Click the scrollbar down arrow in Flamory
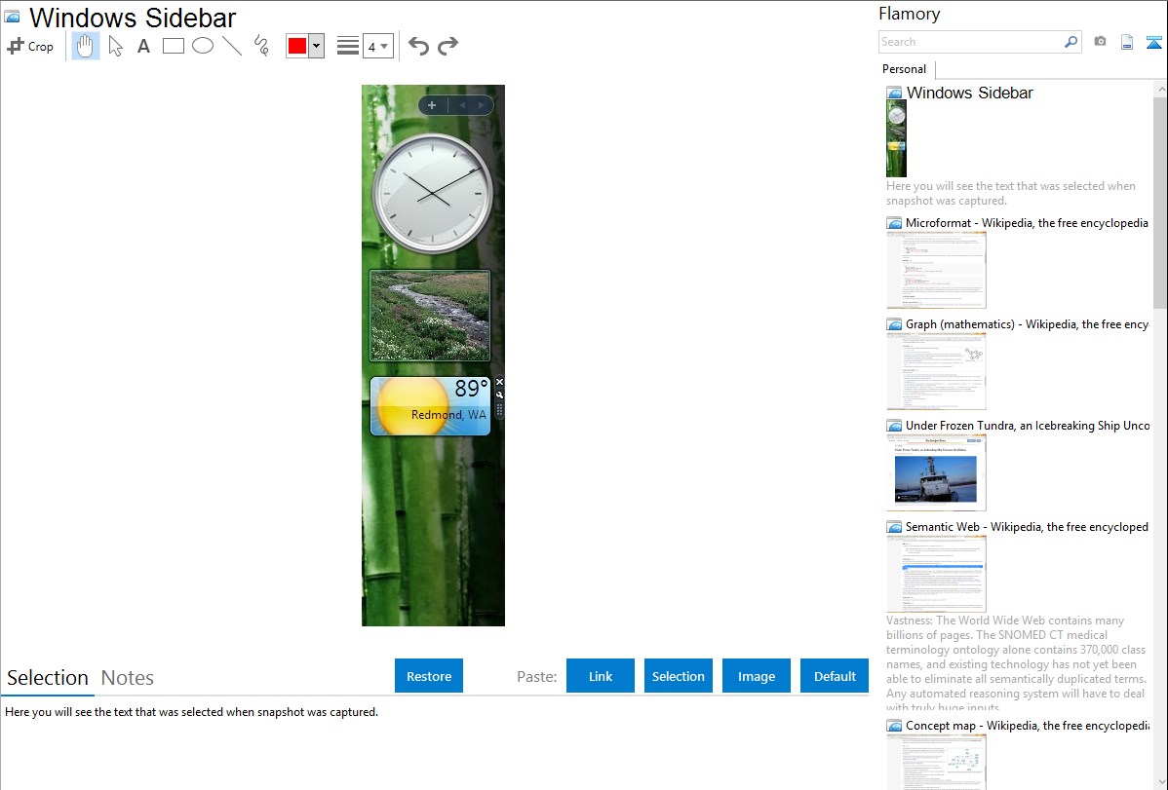The height and width of the screenshot is (790, 1168). [x=1160, y=782]
